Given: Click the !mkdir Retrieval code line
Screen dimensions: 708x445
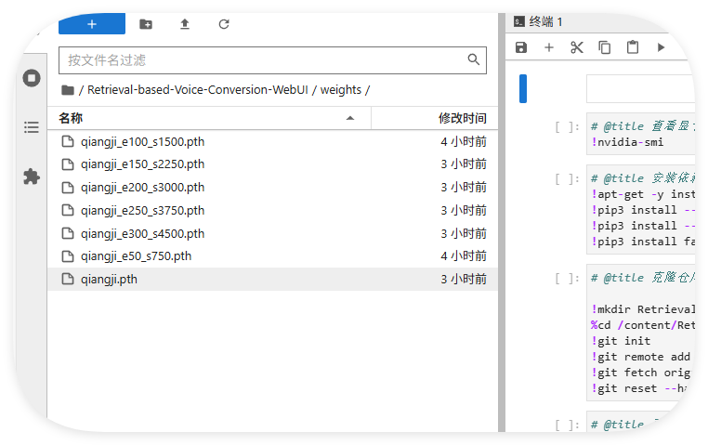Looking at the screenshot, I should coord(643,309).
